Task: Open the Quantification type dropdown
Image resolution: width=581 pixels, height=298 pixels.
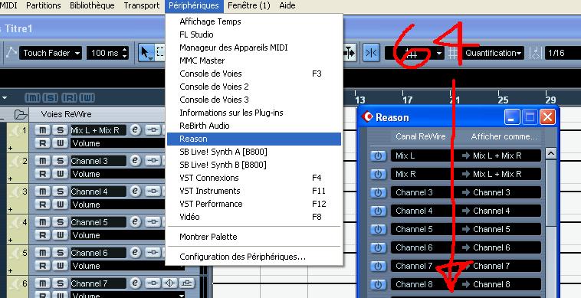Action: tap(492, 53)
